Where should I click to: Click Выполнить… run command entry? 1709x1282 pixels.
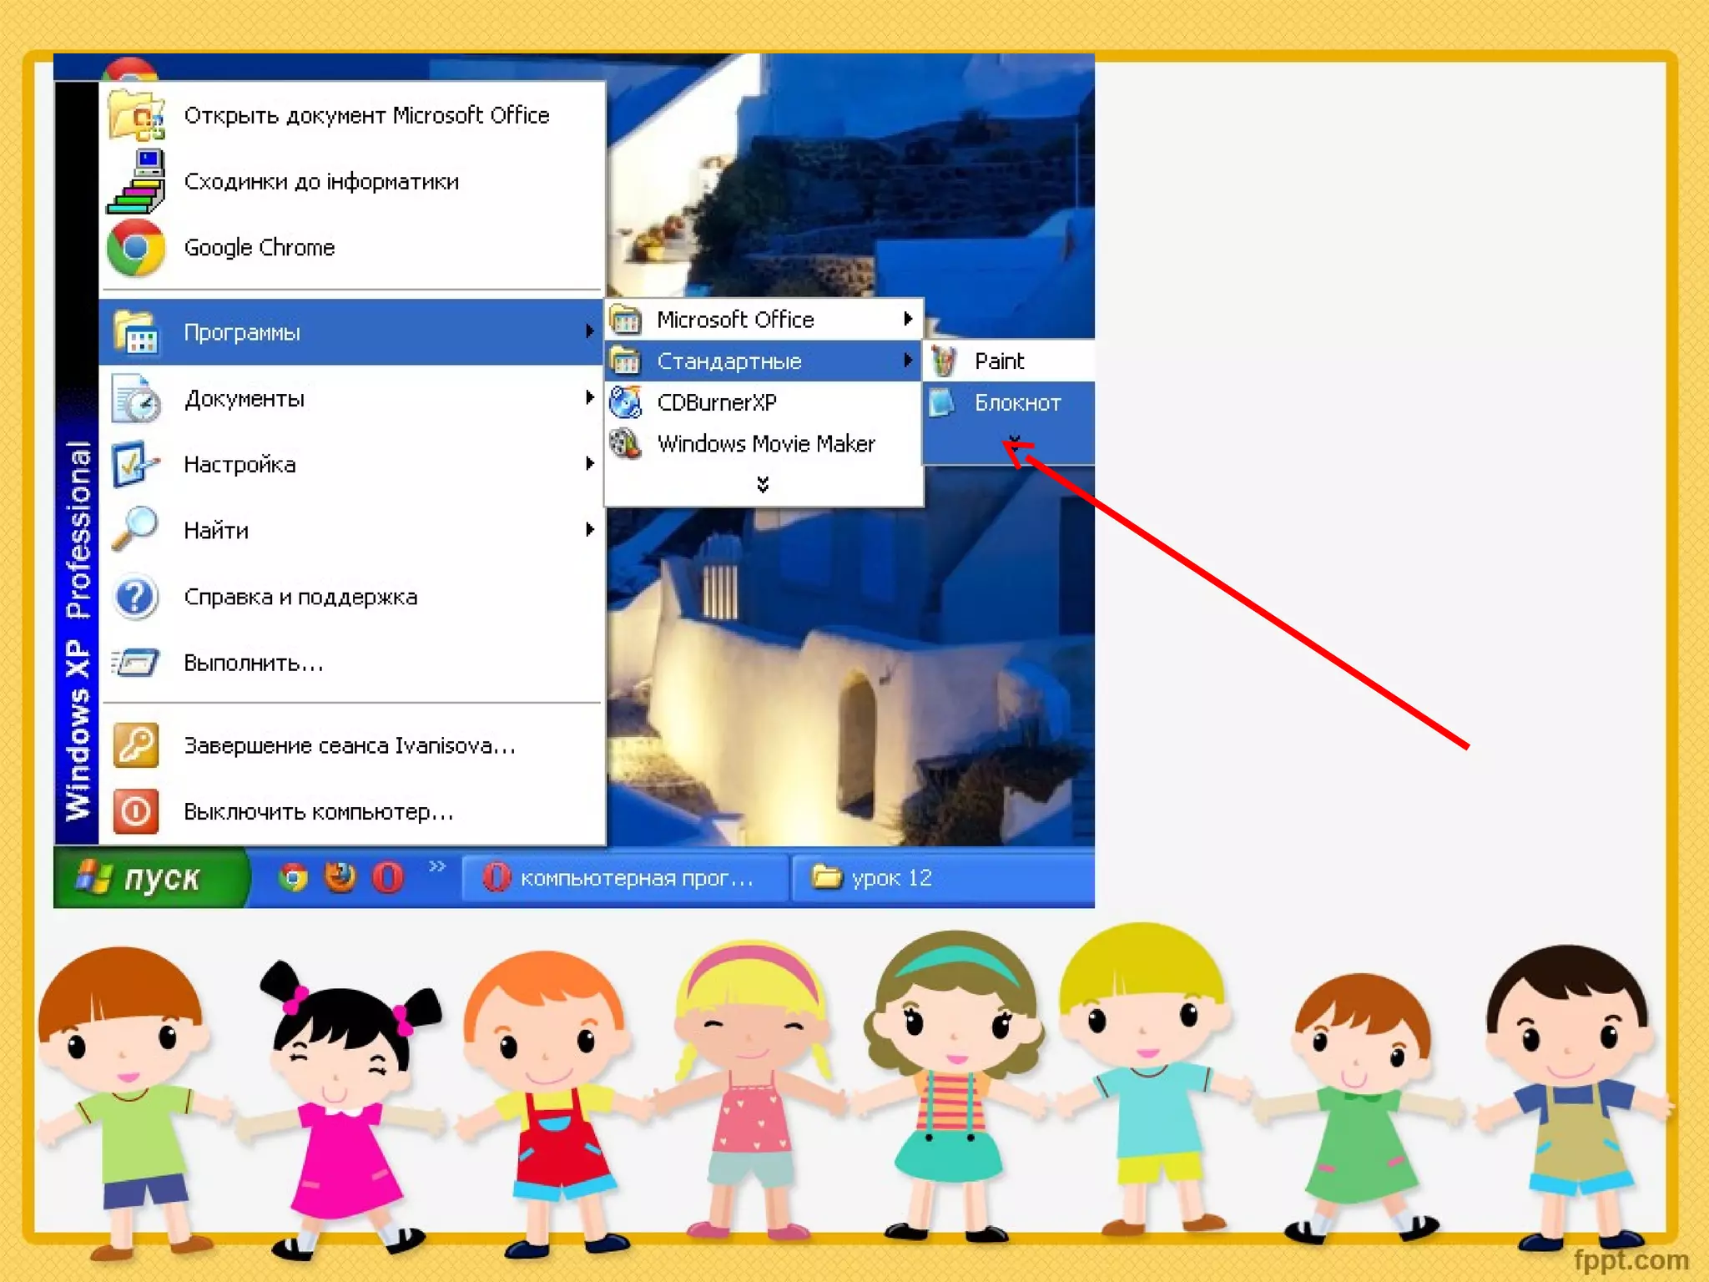253,664
